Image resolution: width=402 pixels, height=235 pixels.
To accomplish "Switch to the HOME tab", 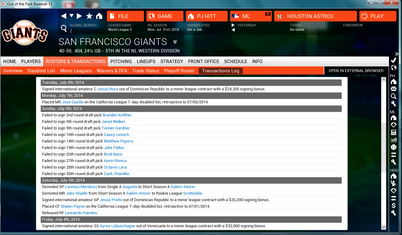I will tap(10, 61).
